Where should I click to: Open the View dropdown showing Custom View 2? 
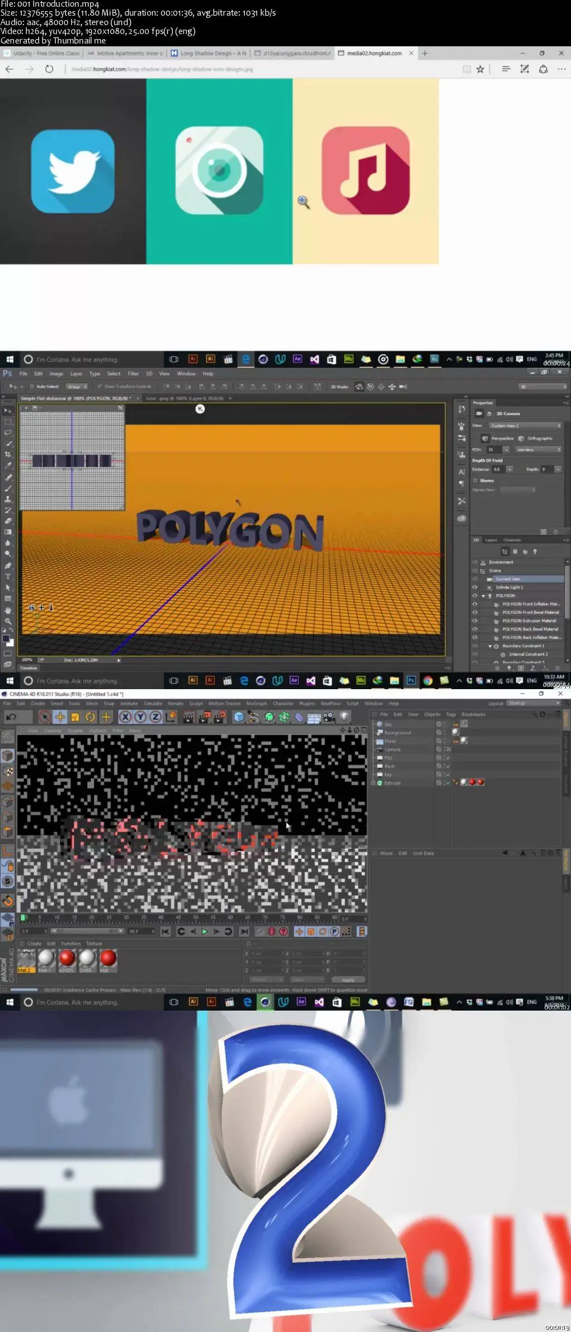pos(525,426)
